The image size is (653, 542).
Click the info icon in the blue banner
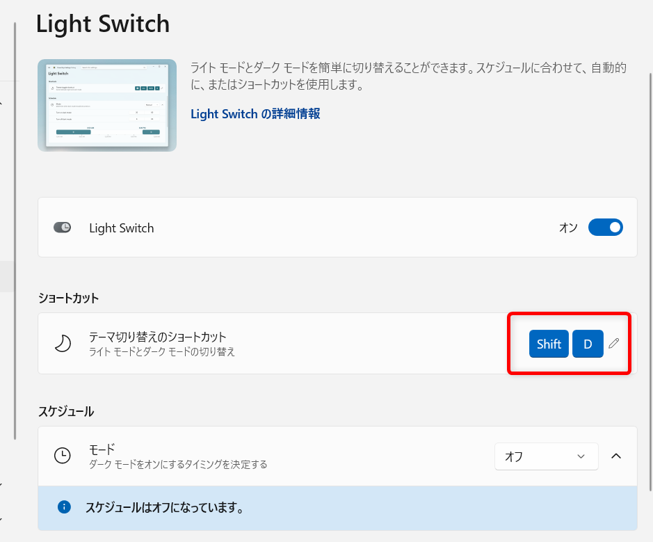(x=64, y=507)
